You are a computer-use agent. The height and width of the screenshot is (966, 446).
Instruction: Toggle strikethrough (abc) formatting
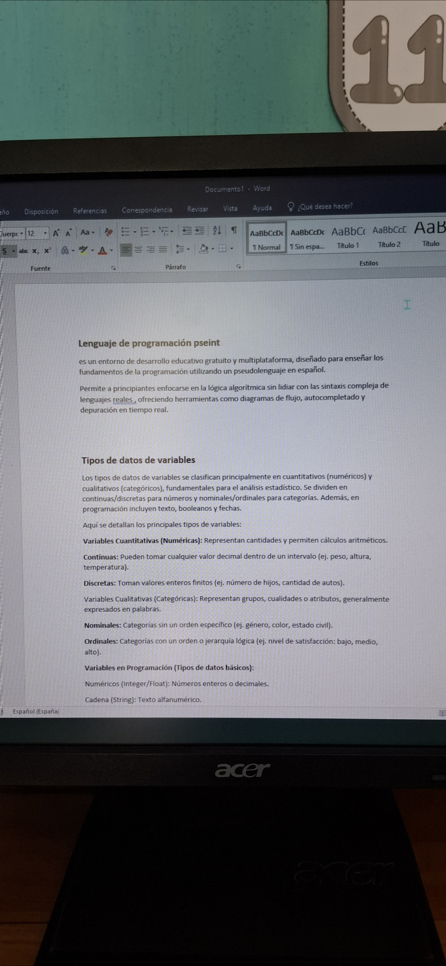(23, 251)
